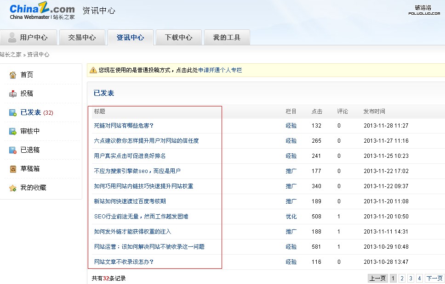Click 经验 category in the 六点建议 row

point(291,141)
